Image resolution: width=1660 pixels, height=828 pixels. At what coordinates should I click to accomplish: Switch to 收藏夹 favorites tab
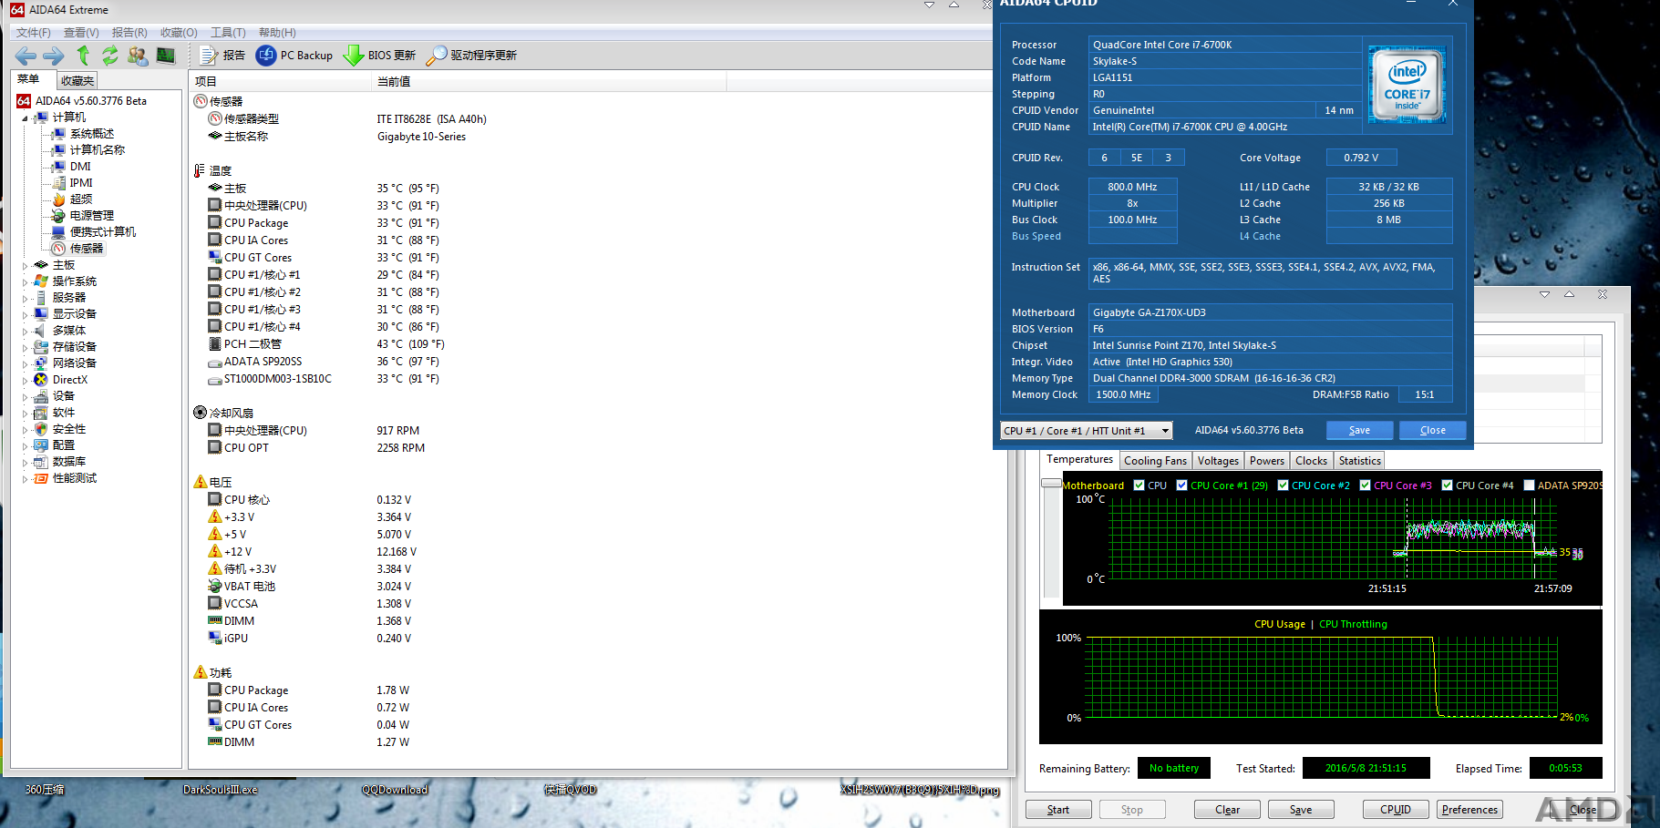click(77, 81)
